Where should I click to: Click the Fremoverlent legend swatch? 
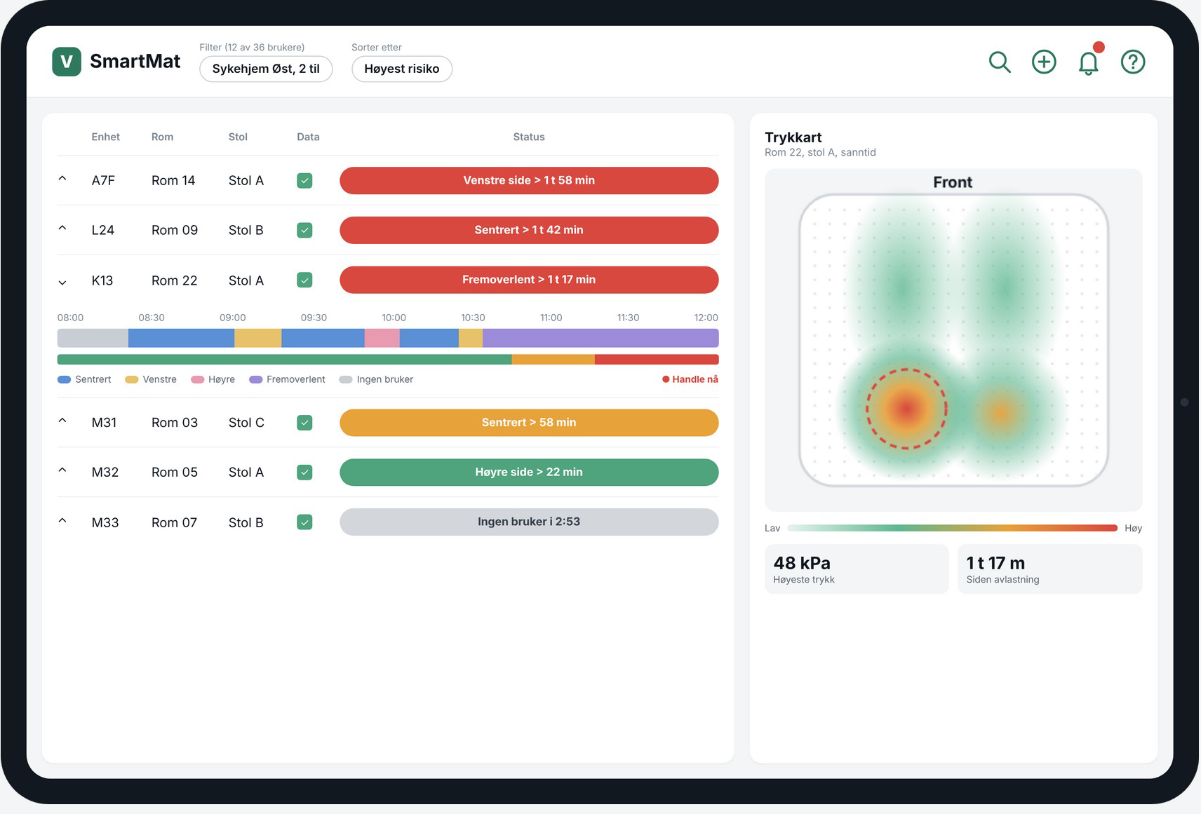tap(256, 379)
